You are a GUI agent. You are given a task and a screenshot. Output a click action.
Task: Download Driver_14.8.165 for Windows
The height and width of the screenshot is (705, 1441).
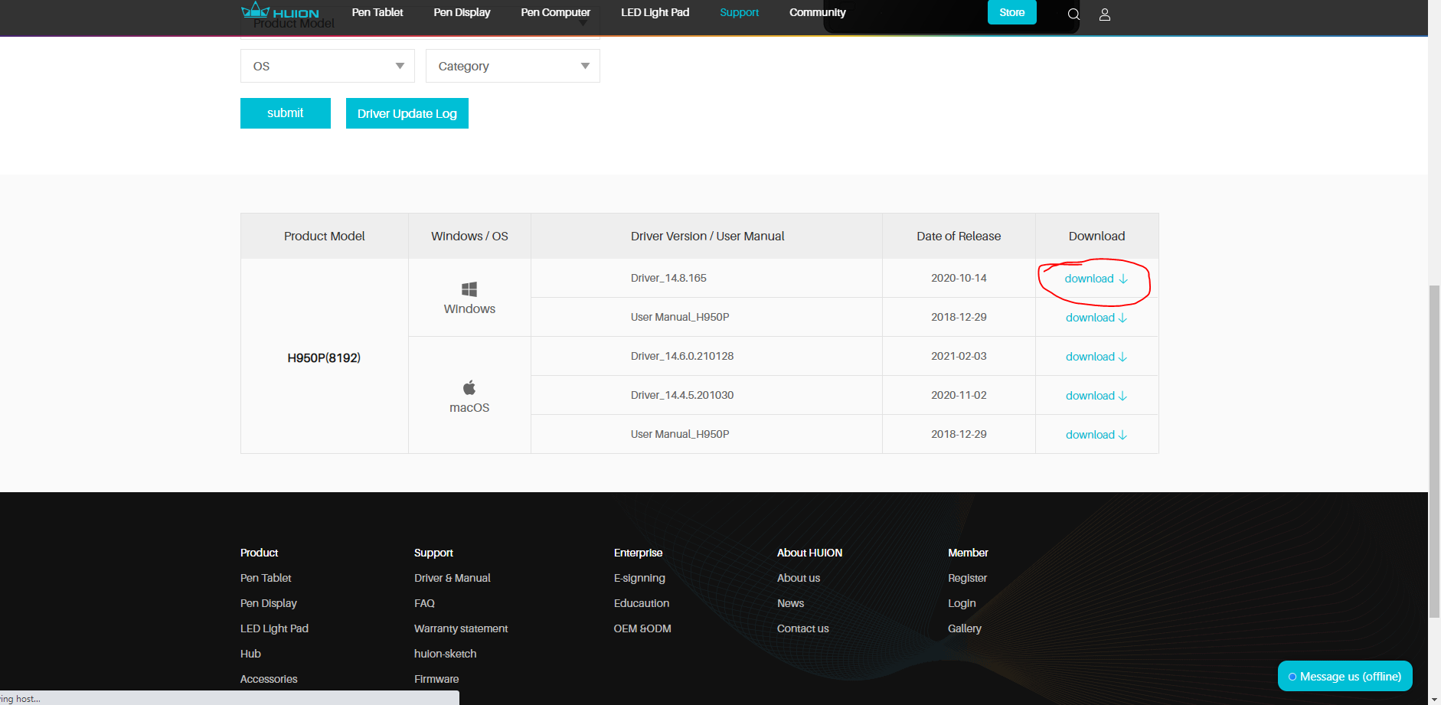pos(1096,279)
